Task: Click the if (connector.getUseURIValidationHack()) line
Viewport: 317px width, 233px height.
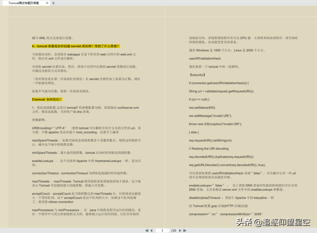Action: 219,83
